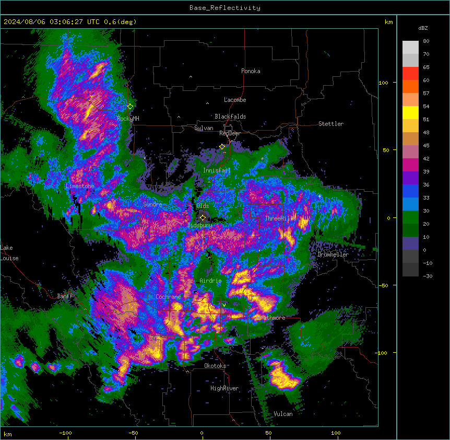
Task: Click the Cochrane label
Action: [168, 297]
